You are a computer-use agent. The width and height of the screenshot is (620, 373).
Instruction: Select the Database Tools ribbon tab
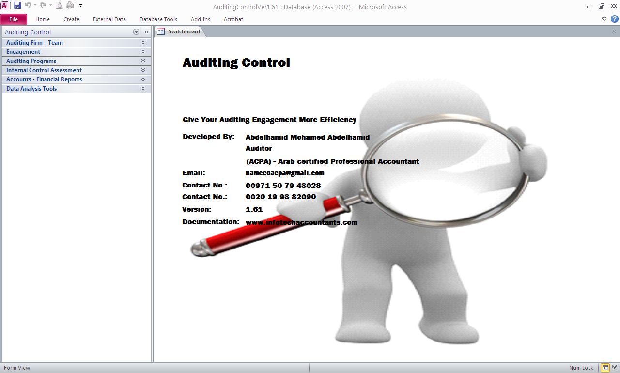pyautogui.click(x=158, y=19)
